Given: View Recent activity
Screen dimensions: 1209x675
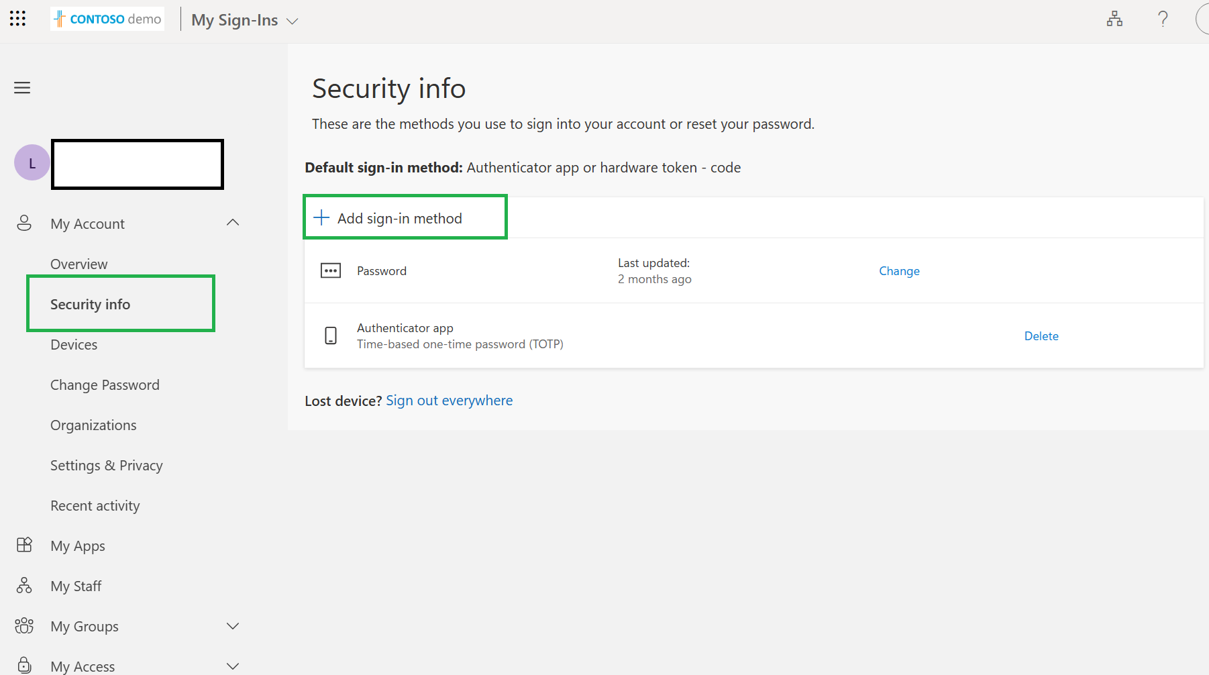Looking at the screenshot, I should coord(95,506).
